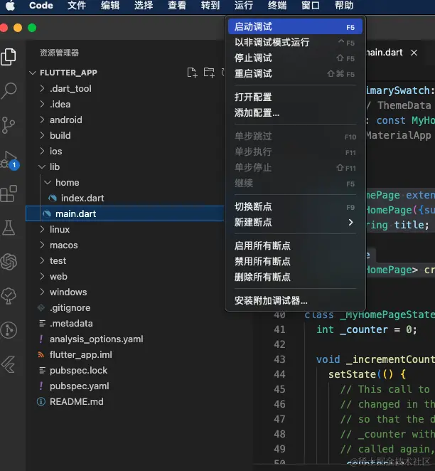Select the main.dart file name in tree
This screenshot has height=471, width=435.
tap(75, 214)
